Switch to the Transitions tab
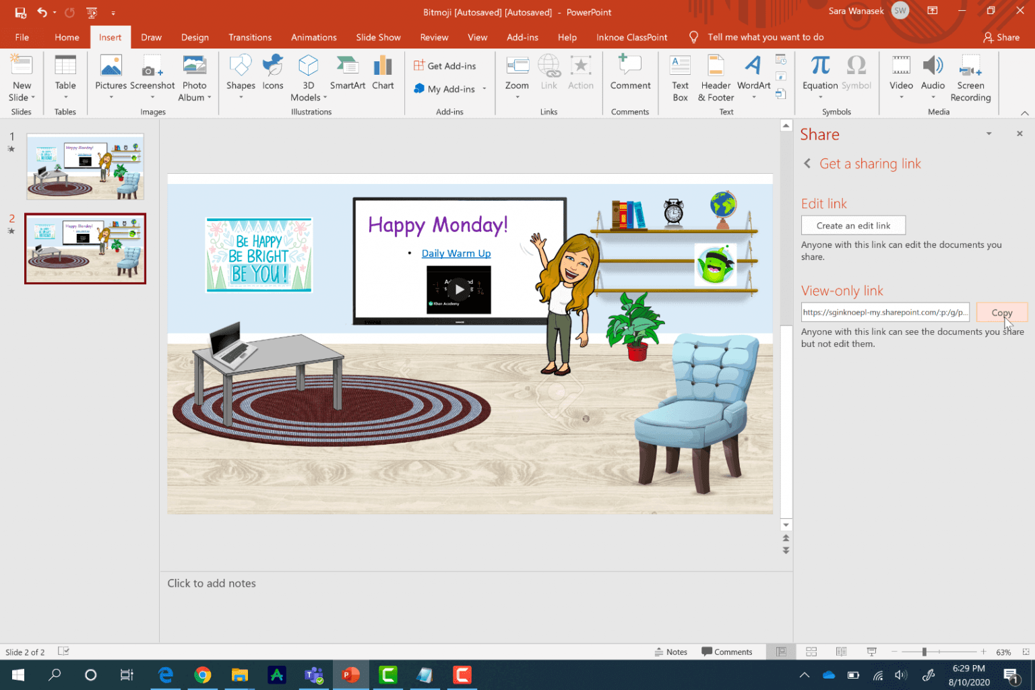 point(249,37)
